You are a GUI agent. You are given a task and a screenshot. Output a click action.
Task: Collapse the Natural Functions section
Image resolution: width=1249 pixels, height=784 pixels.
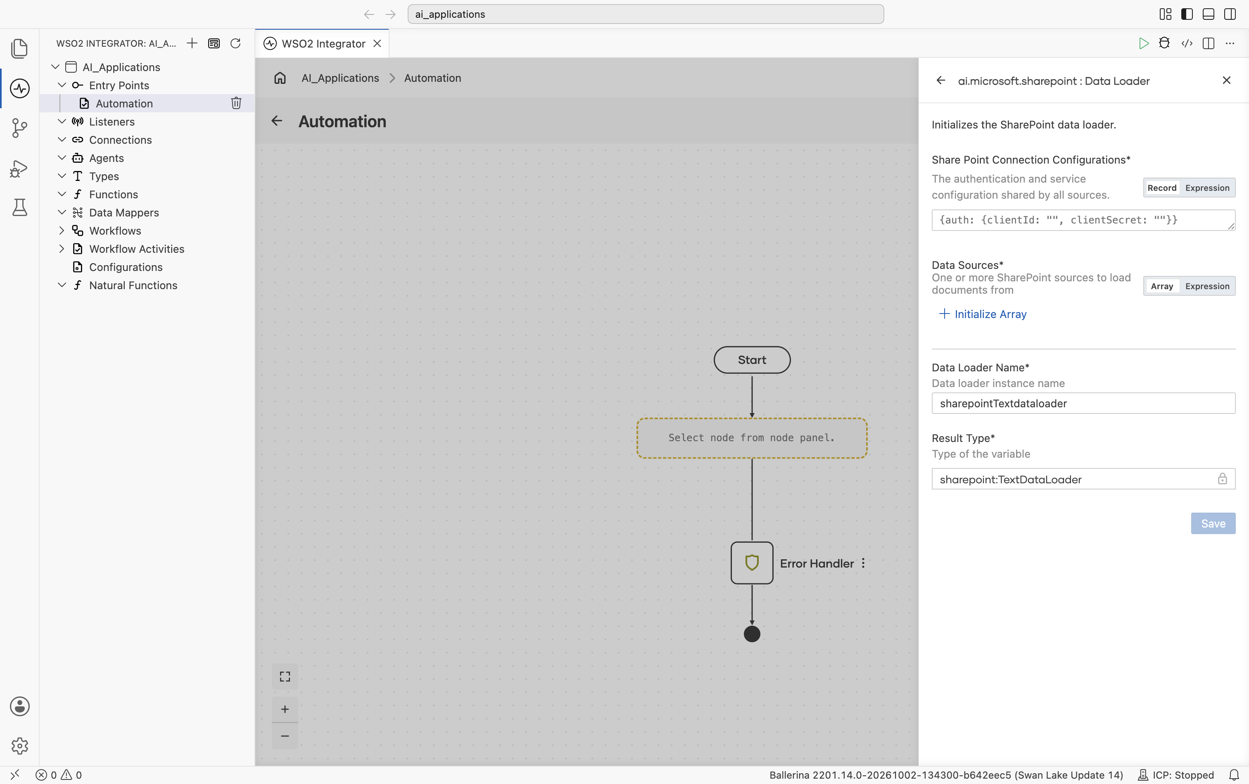[62, 285]
